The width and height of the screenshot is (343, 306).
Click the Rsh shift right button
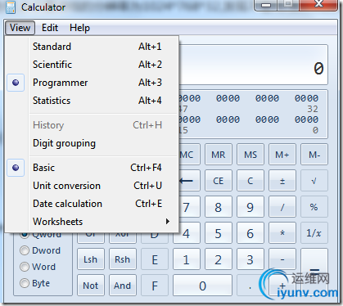[123, 259]
